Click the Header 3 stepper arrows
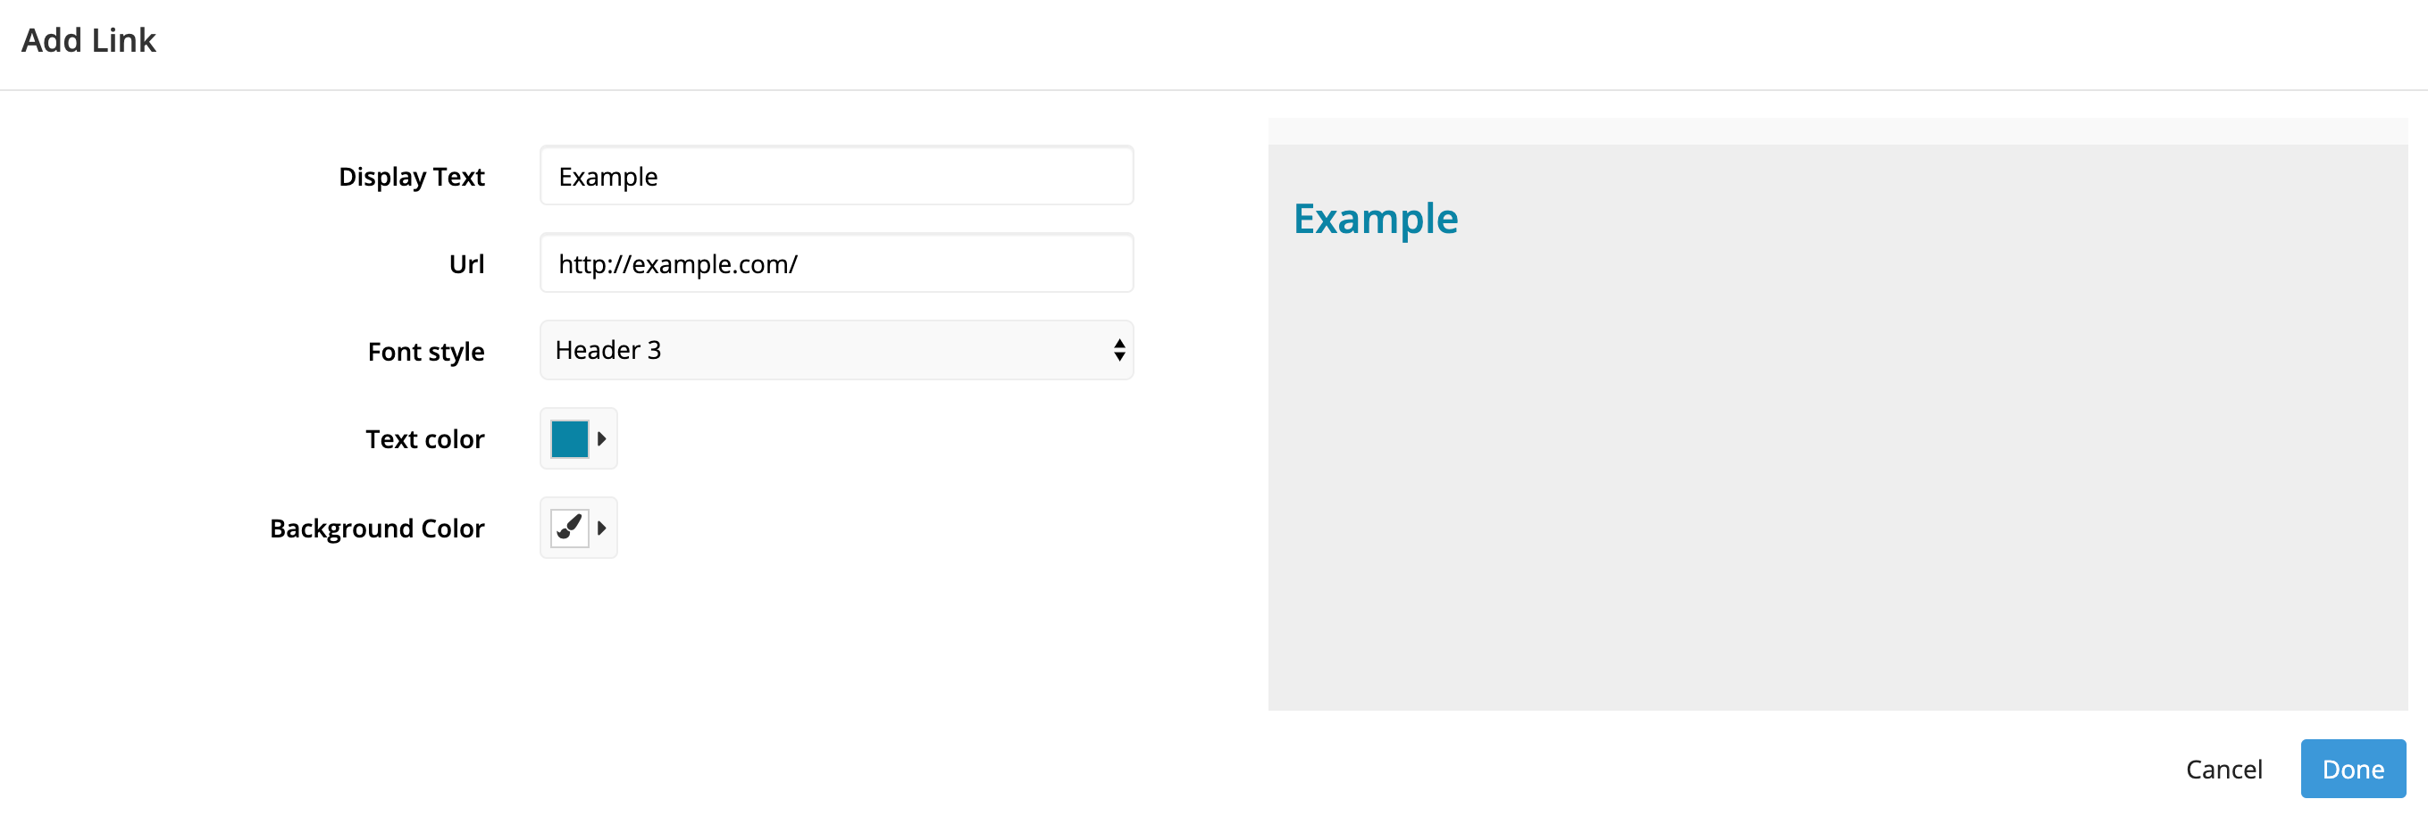 pos(1118,351)
